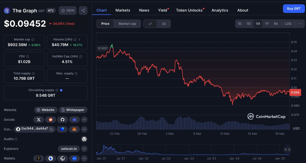The height and width of the screenshot is (163, 306).
Task: Expand the Socials list chevron
Action: pos(84,119)
